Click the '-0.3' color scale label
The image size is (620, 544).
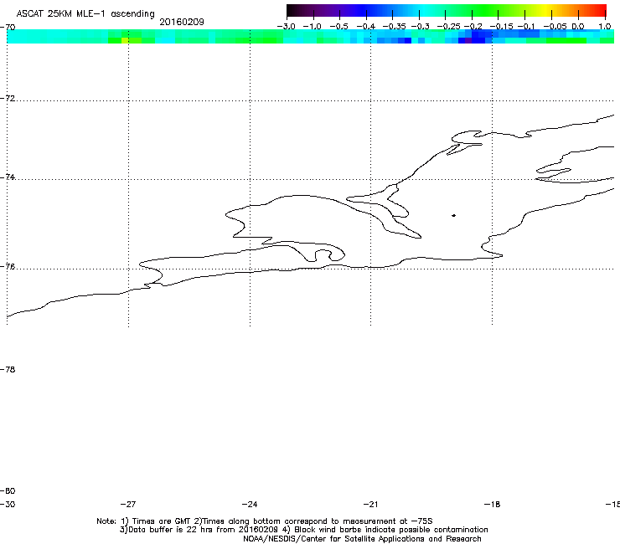421,27
